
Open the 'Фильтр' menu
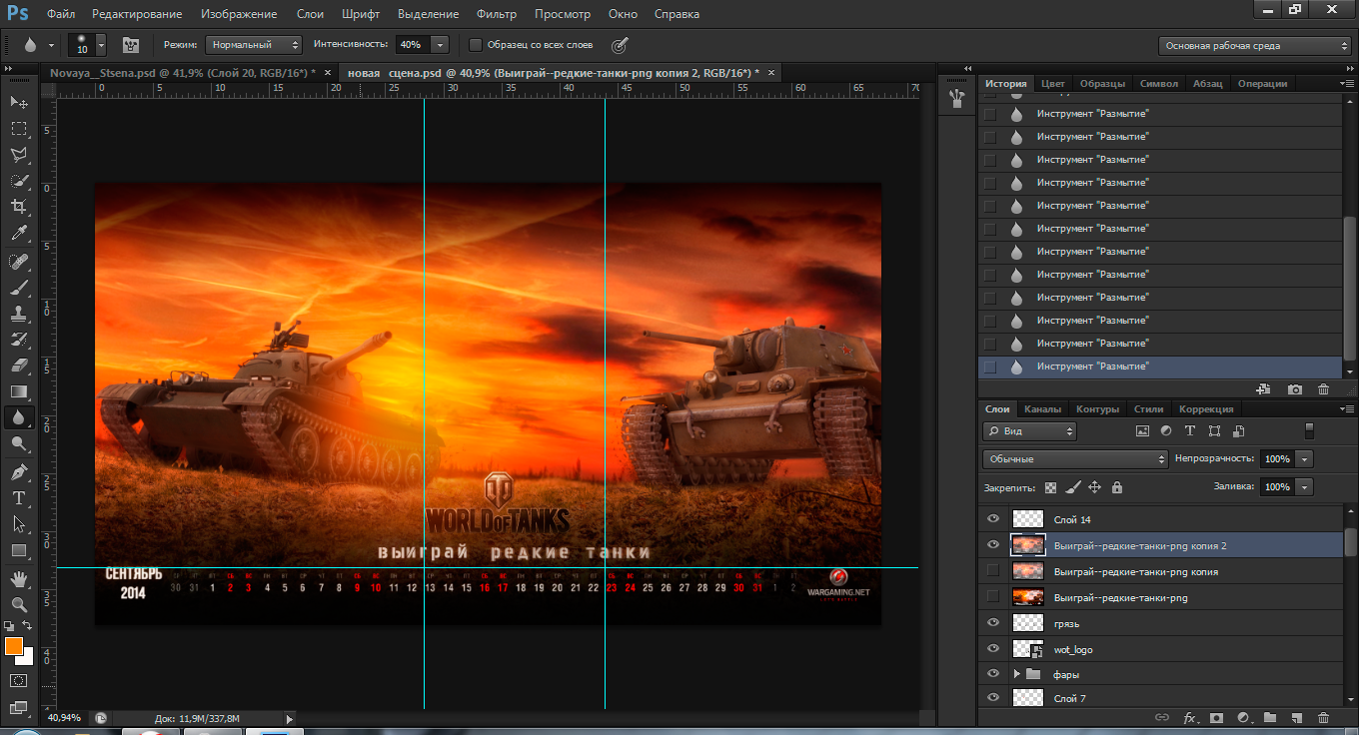coord(497,14)
